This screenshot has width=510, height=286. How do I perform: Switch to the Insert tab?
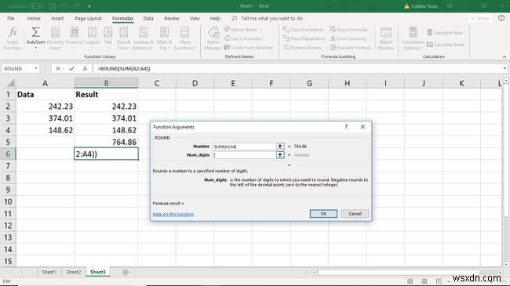[57, 19]
